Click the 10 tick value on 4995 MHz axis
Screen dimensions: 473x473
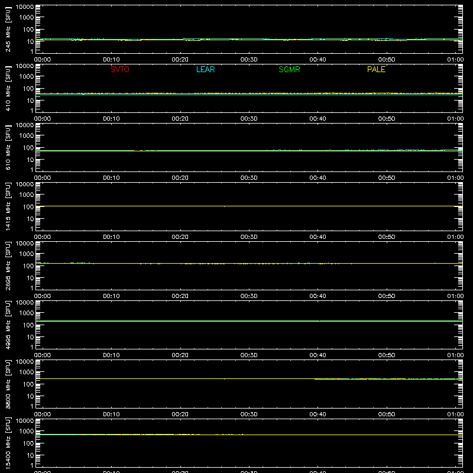coord(31,337)
